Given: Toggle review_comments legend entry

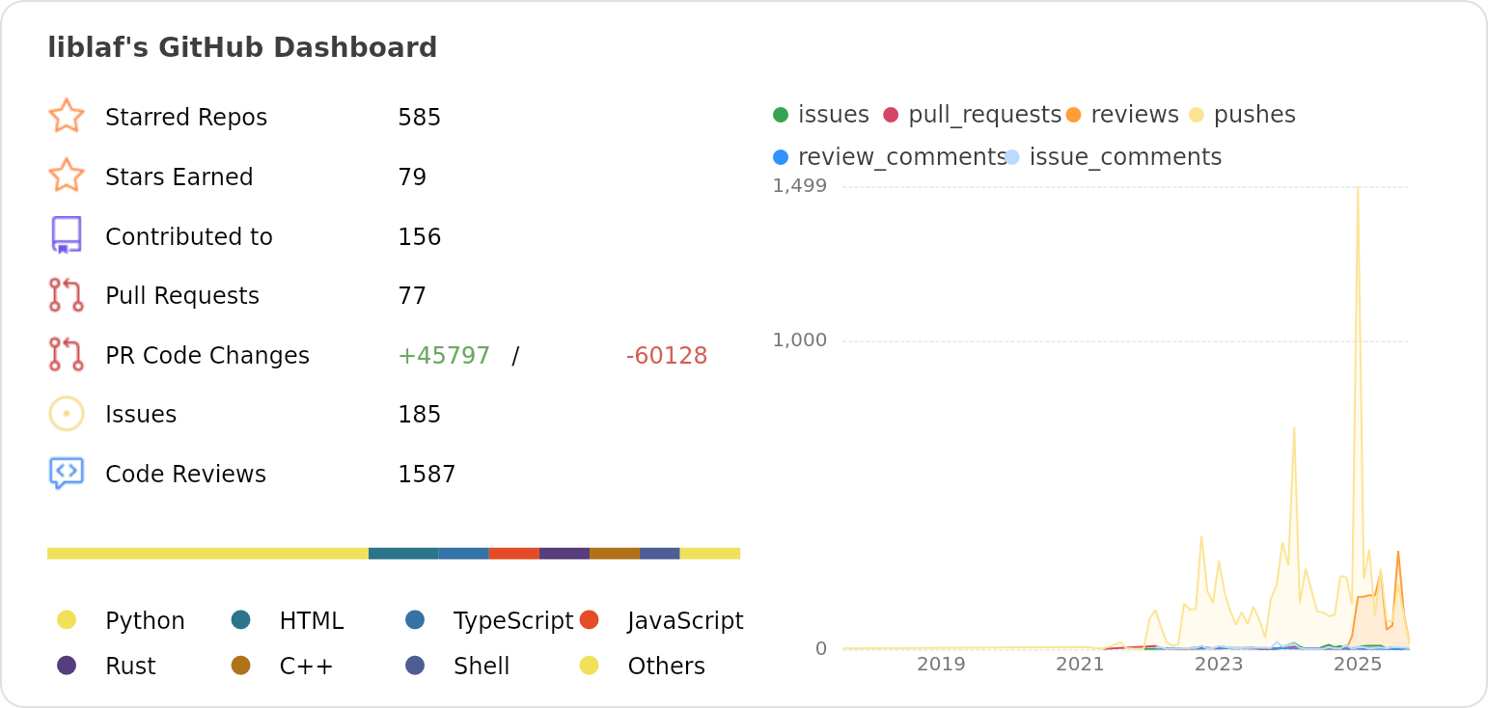Looking at the screenshot, I should click(x=889, y=157).
